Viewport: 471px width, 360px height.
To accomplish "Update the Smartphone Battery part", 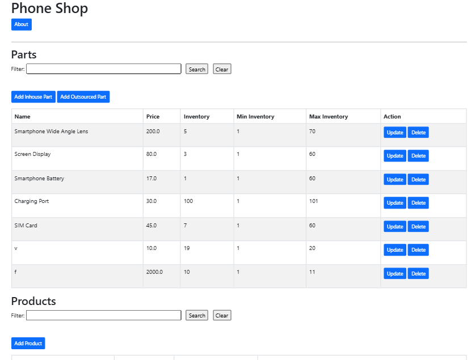I will tap(394, 179).
